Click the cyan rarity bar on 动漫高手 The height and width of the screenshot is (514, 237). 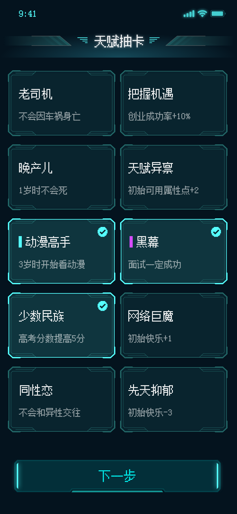click(x=20, y=242)
